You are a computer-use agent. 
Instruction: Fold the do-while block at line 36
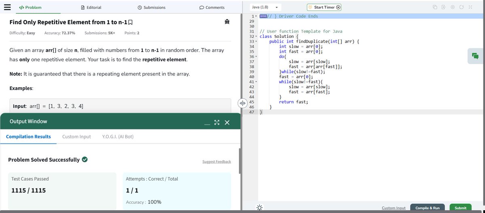point(257,56)
